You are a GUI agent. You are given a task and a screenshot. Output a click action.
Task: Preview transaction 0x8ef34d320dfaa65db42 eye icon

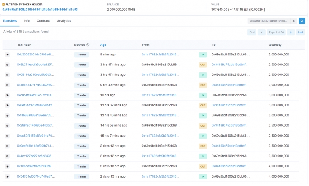click(7, 106)
